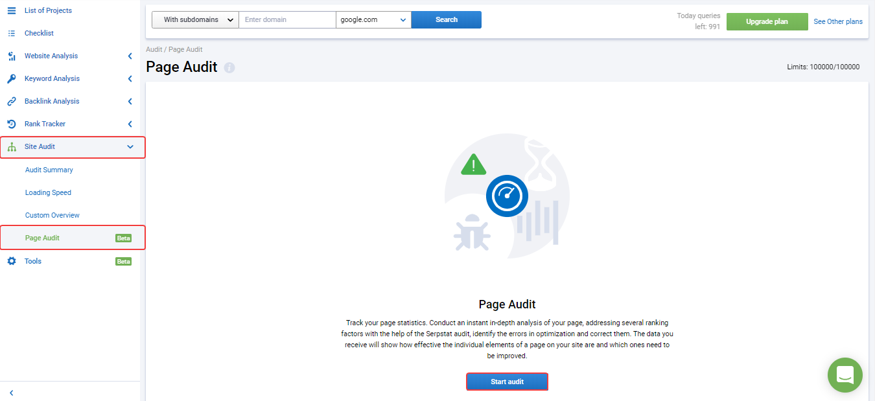The image size is (875, 401).
Task: Click the green Upgrade plan button
Action: [x=767, y=21]
